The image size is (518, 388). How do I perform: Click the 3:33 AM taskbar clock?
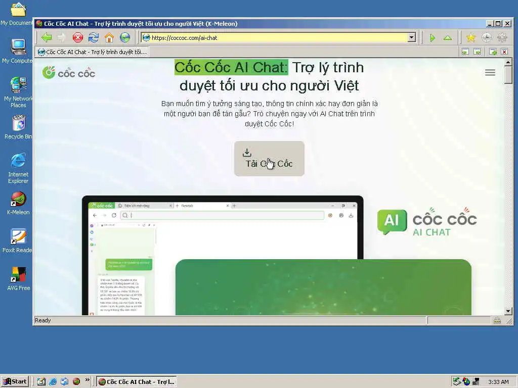click(x=498, y=382)
